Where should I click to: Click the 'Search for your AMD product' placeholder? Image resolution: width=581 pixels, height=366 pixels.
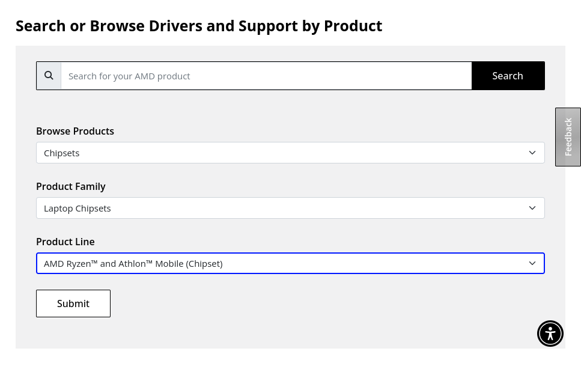coord(129,76)
